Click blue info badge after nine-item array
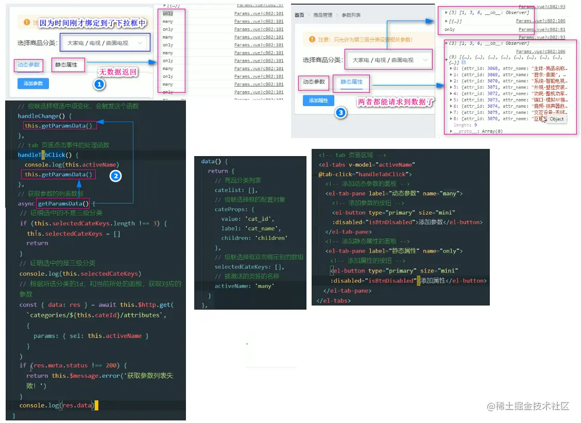Screen dimensions: 581x423 [x=464, y=62]
